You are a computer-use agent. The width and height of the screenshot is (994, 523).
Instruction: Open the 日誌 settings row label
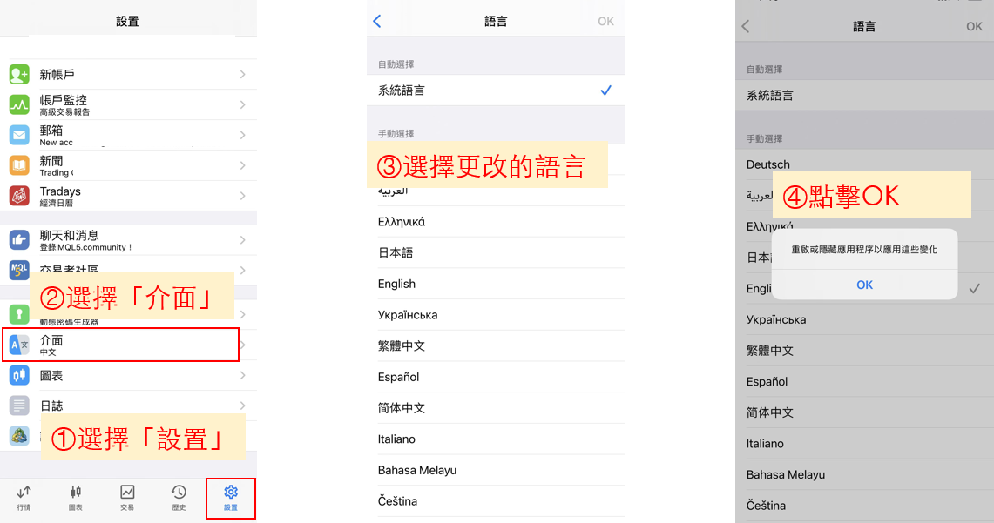pos(51,406)
